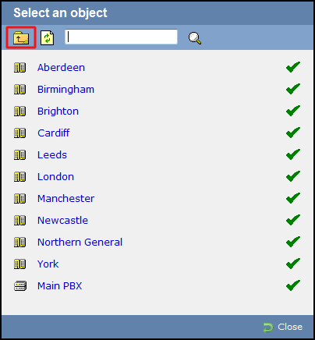This screenshot has height=340, width=315.
Task: Click the Aberdeen site icon
Action: 19,68
